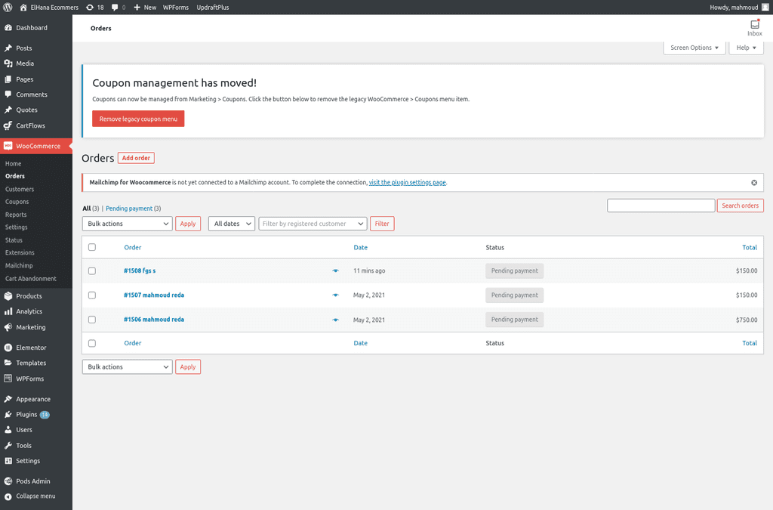Expand the Screen Options panel

click(x=694, y=48)
